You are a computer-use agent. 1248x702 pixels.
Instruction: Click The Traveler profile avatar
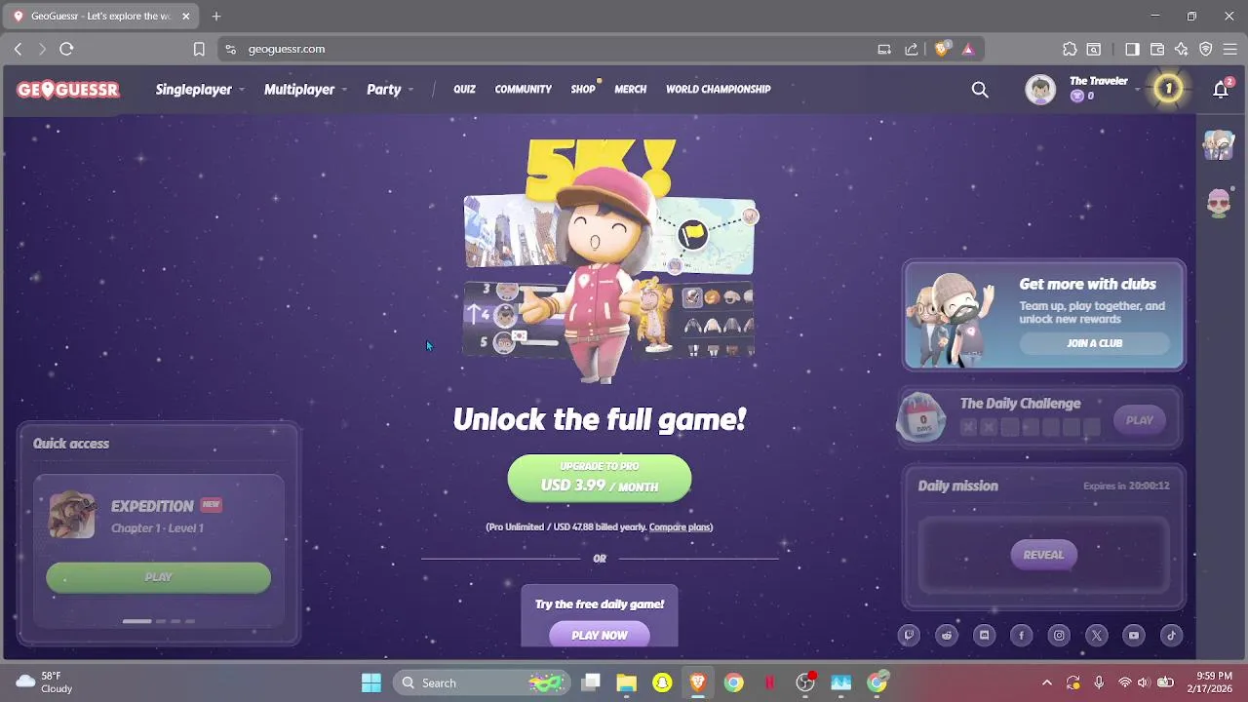coord(1040,90)
